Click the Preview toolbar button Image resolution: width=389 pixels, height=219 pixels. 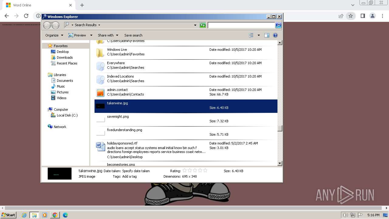tap(77, 35)
